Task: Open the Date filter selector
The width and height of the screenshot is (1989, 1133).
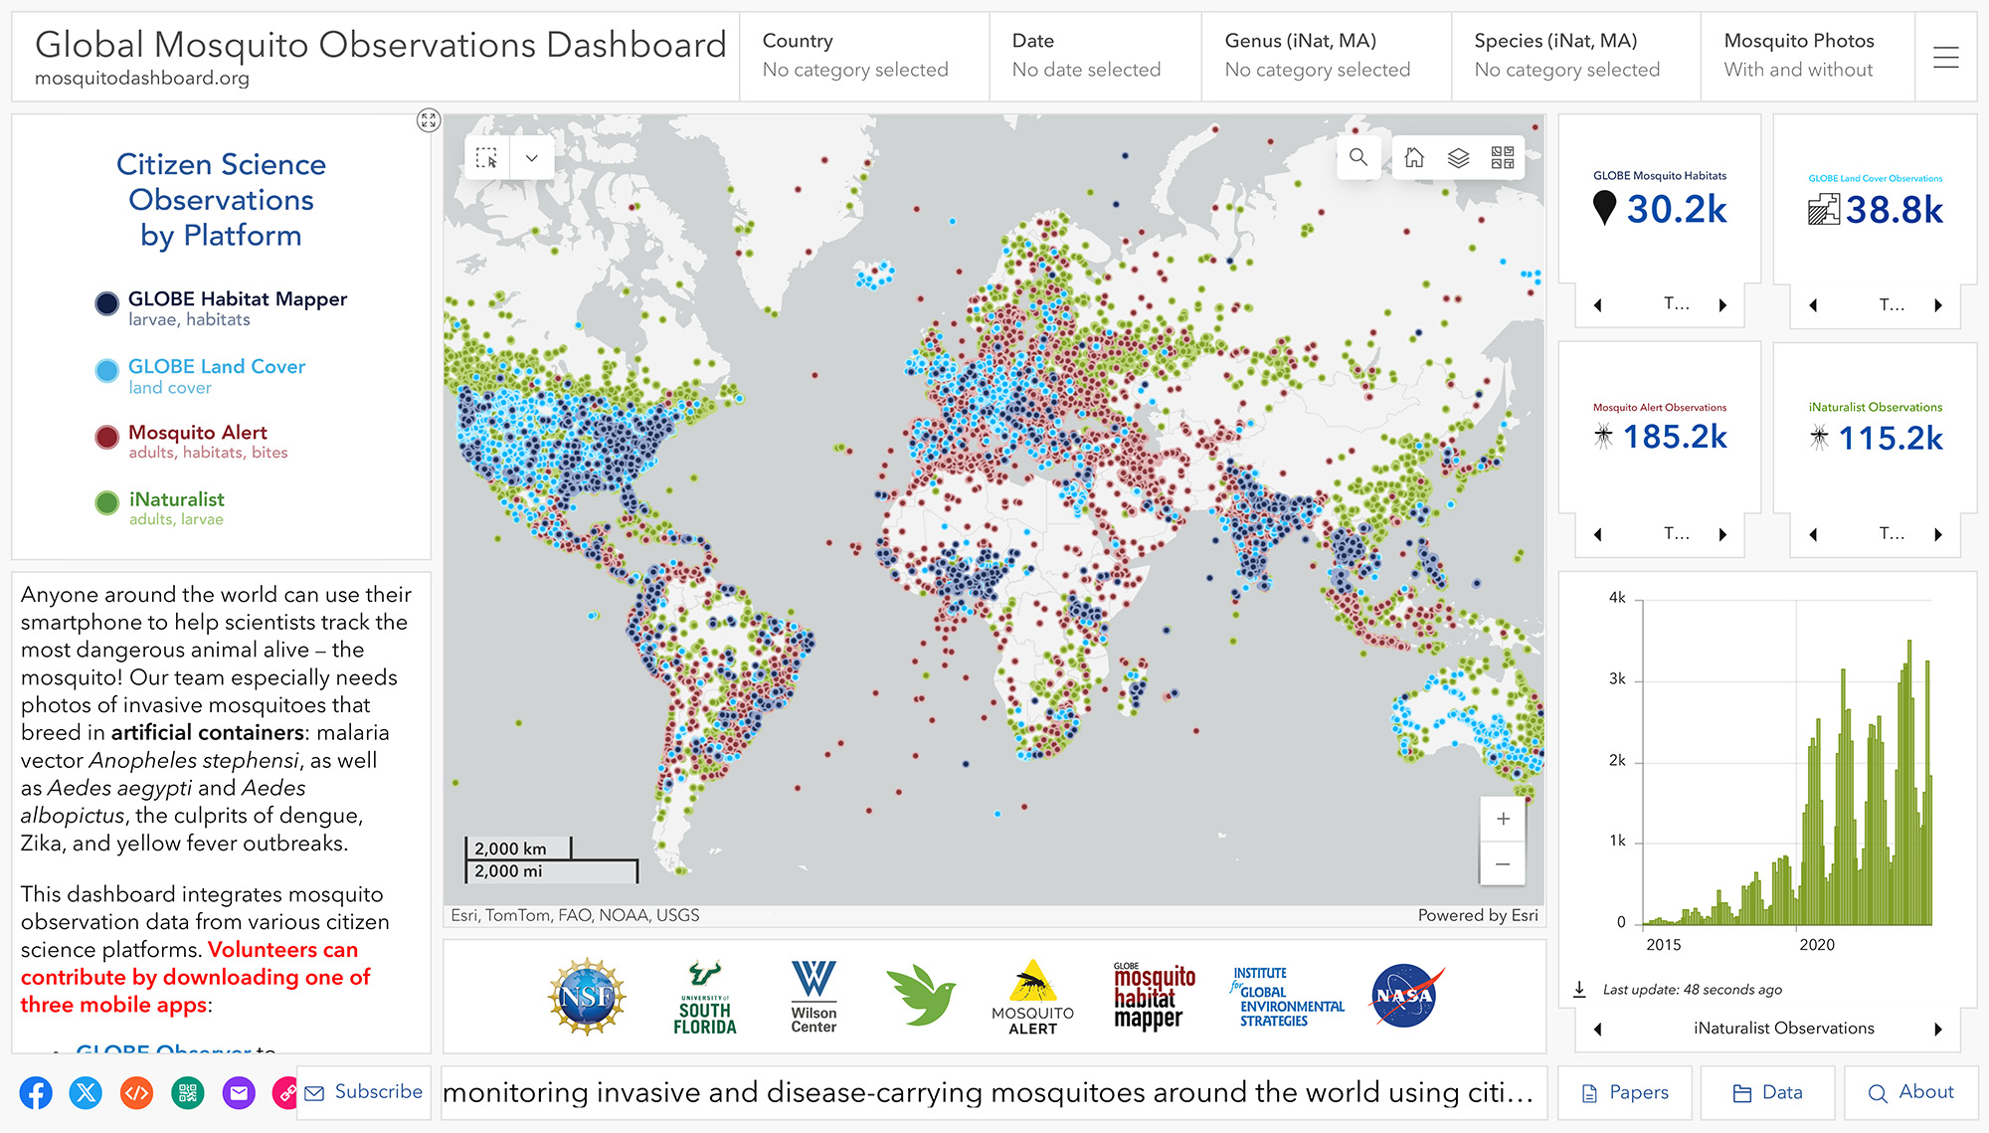Action: 1095,57
